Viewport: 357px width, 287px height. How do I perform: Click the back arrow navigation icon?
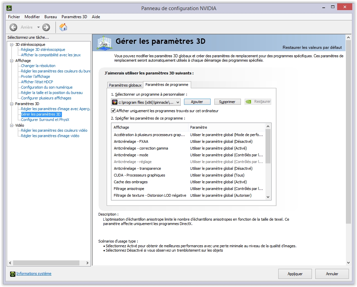[x=13, y=27]
